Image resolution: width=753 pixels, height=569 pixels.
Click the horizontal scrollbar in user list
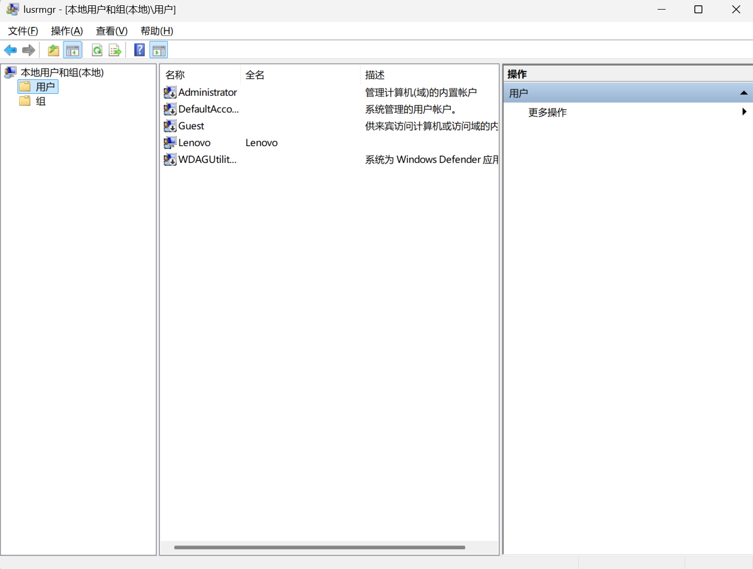point(319,547)
